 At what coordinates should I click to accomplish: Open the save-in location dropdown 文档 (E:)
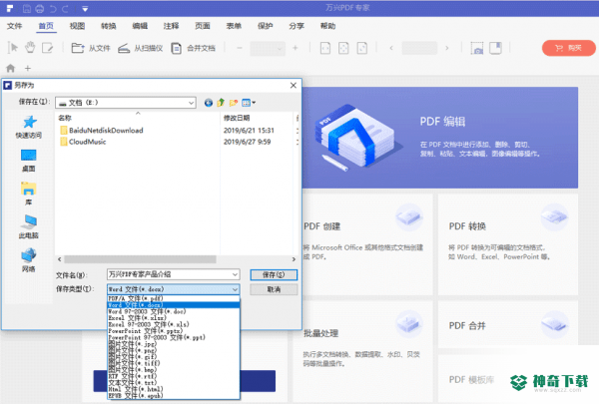point(126,103)
